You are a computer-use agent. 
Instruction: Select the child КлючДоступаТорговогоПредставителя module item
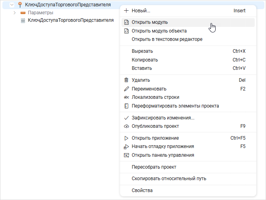(x=71, y=20)
